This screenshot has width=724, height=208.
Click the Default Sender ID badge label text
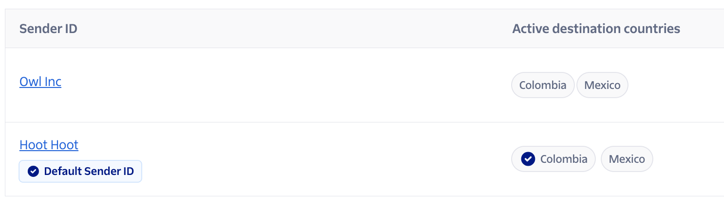(x=89, y=171)
